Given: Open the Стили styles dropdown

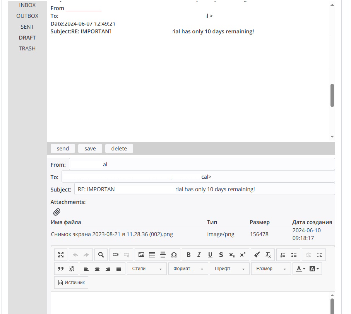Looking at the screenshot, I should tap(147, 269).
